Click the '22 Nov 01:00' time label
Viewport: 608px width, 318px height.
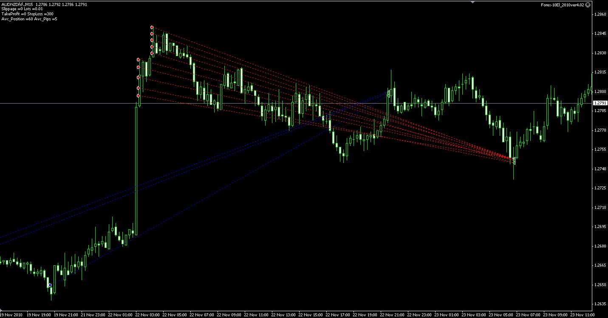[x=121, y=315]
